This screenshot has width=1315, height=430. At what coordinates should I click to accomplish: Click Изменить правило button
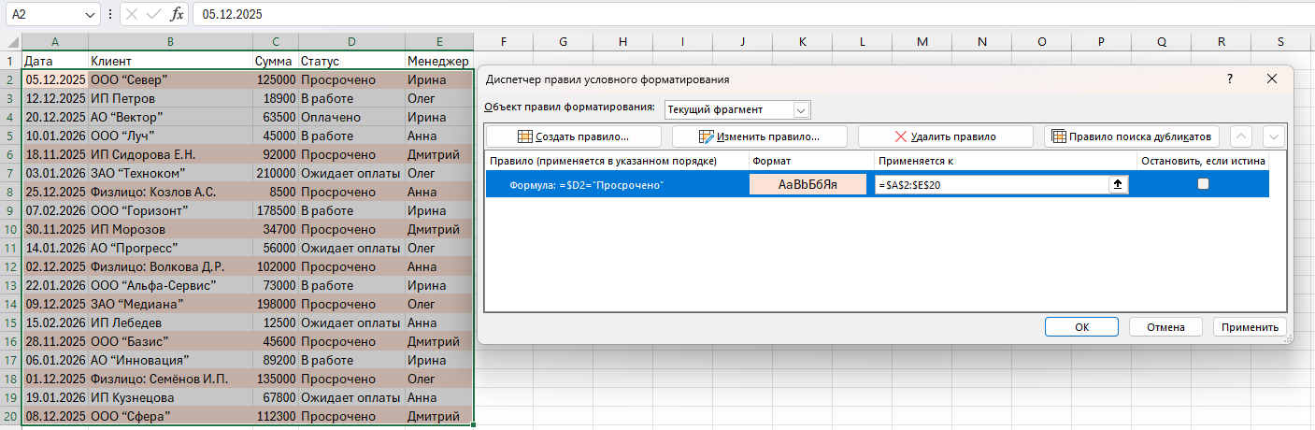(x=759, y=136)
